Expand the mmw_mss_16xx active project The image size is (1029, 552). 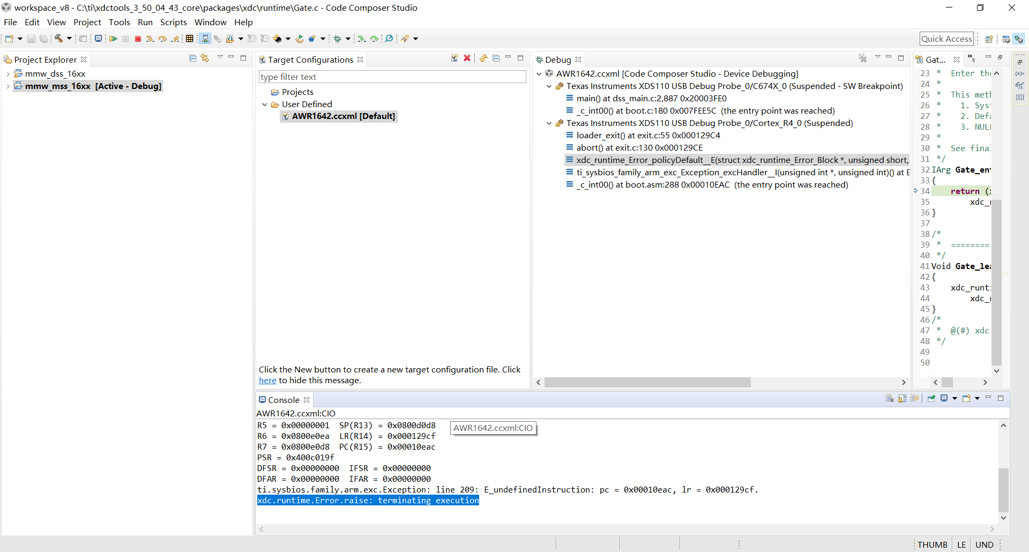point(8,86)
